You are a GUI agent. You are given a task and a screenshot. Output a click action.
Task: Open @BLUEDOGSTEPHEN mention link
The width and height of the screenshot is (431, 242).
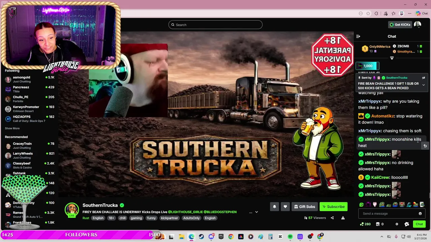point(220,212)
